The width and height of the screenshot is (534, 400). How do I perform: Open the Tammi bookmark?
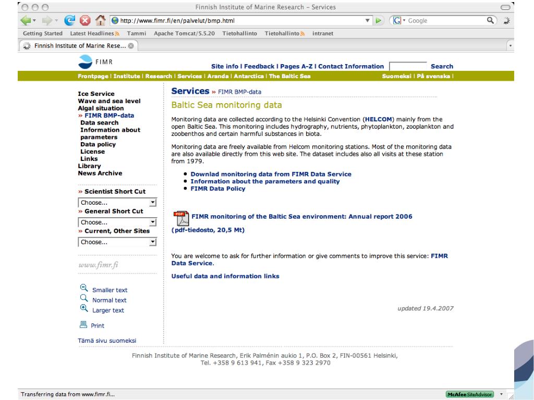pos(137,33)
